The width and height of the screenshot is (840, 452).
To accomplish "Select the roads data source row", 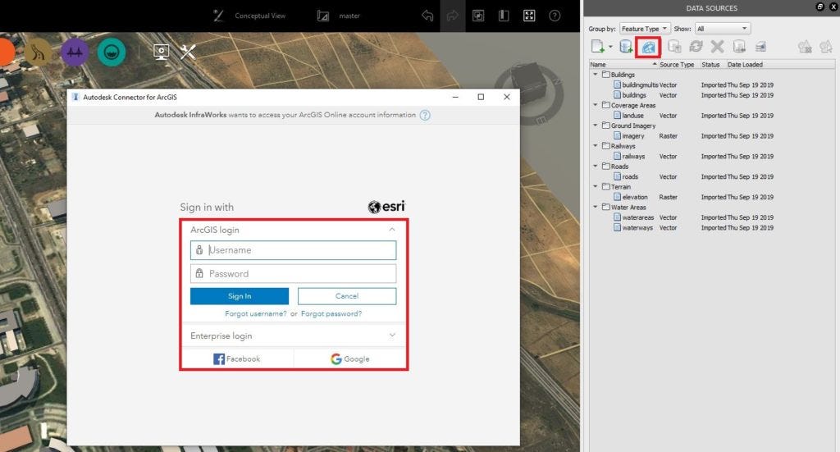I will pos(693,176).
